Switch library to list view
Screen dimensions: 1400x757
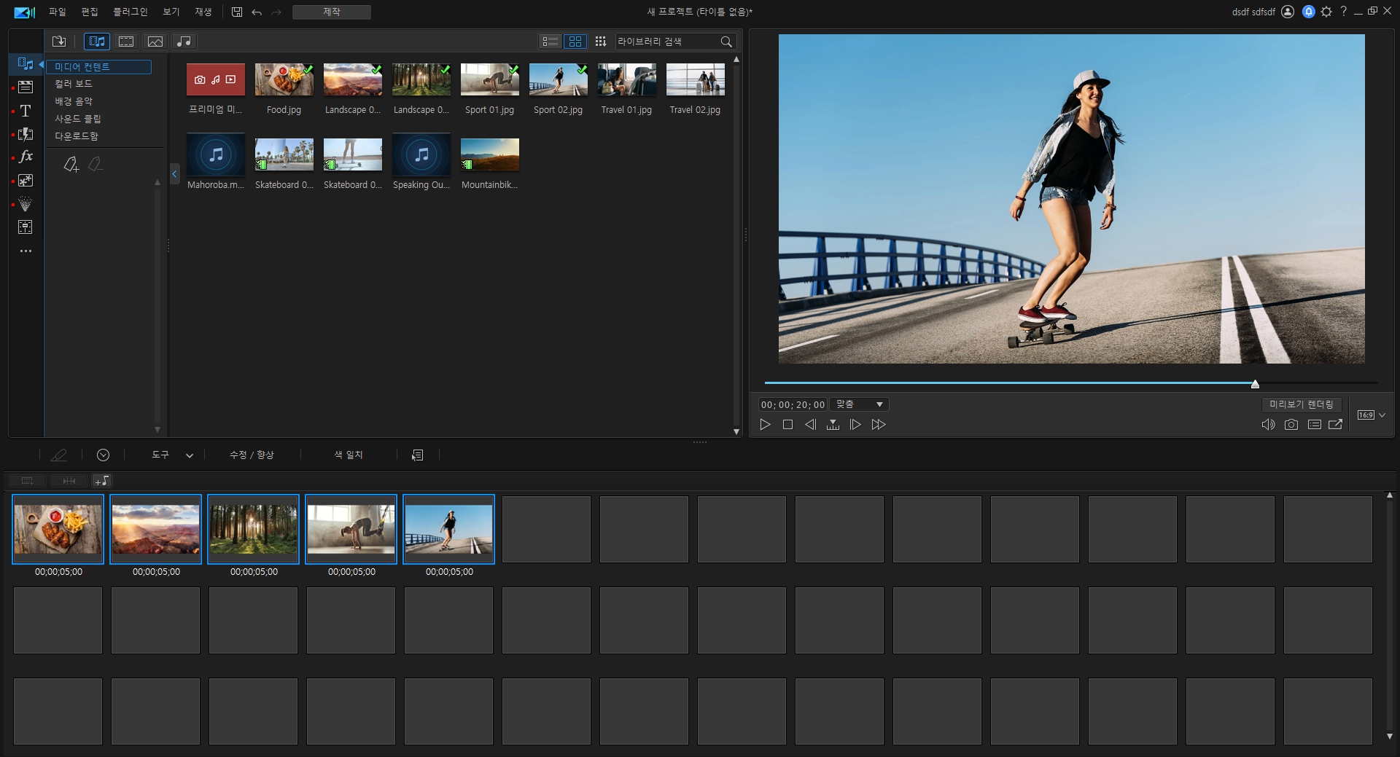point(550,42)
